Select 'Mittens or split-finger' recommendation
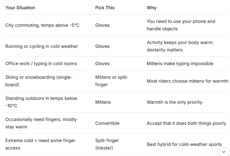This screenshot has width=230, height=156. [x=112, y=81]
